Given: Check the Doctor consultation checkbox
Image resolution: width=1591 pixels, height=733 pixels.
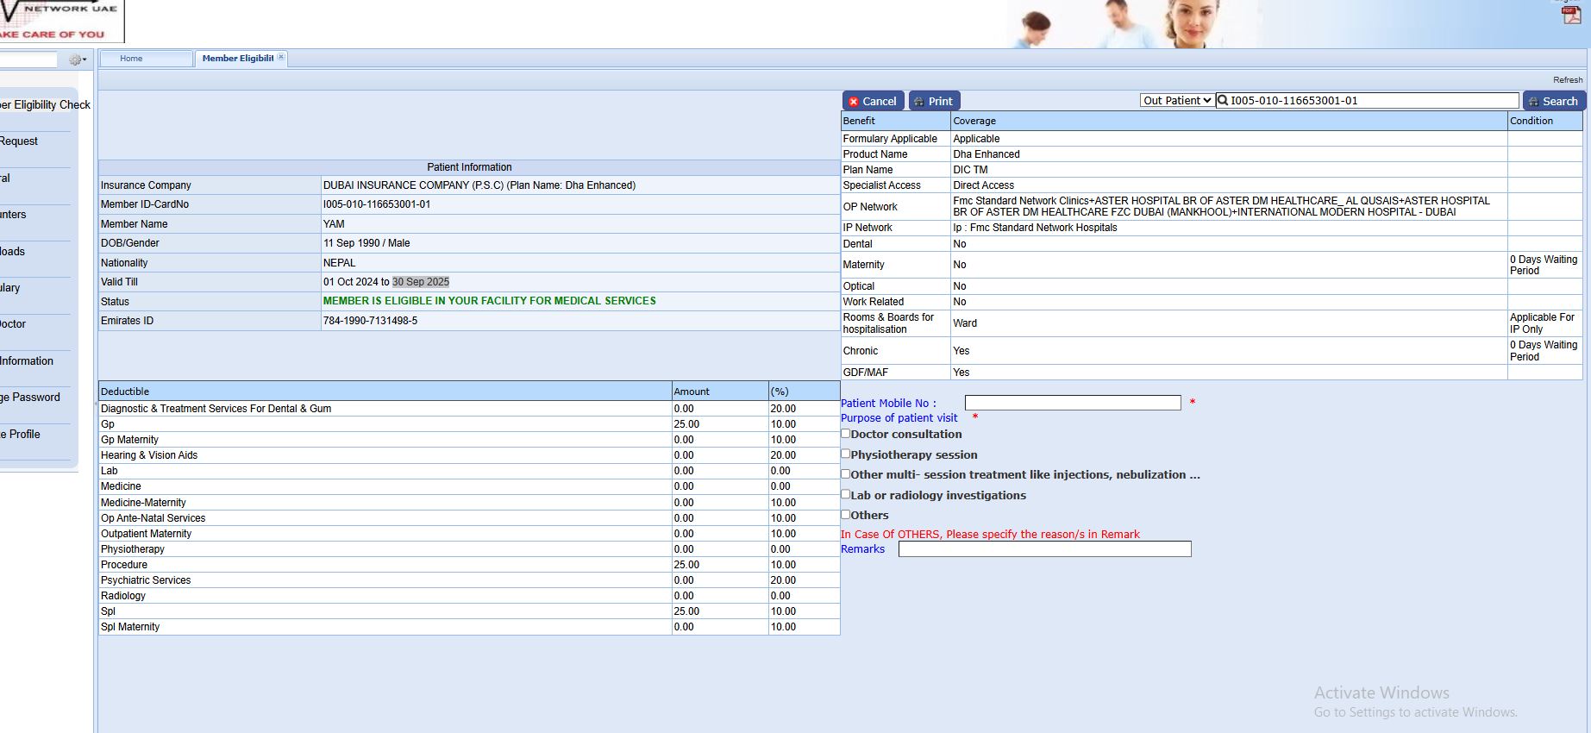Looking at the screenshot, I should [846, 434].
